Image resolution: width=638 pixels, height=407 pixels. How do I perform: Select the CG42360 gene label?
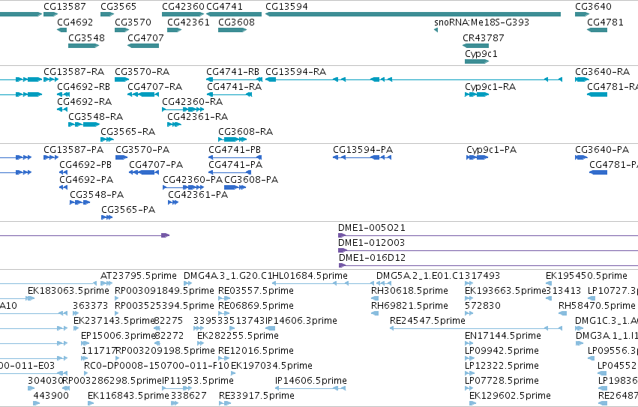(183, 7)
